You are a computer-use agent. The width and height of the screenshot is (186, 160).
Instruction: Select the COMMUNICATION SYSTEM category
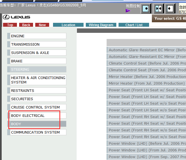tap(37, 132)
